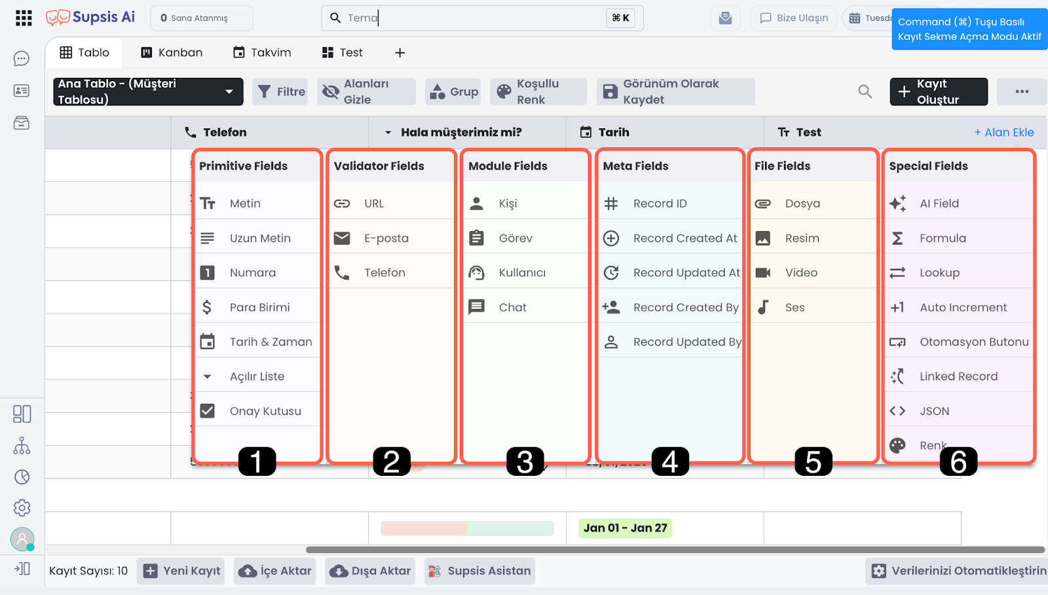The image size is (1048, 595).
Task: Toggle field visibility with Alanları Gizle
Action: pyautogui.click(x=366, y=92)
